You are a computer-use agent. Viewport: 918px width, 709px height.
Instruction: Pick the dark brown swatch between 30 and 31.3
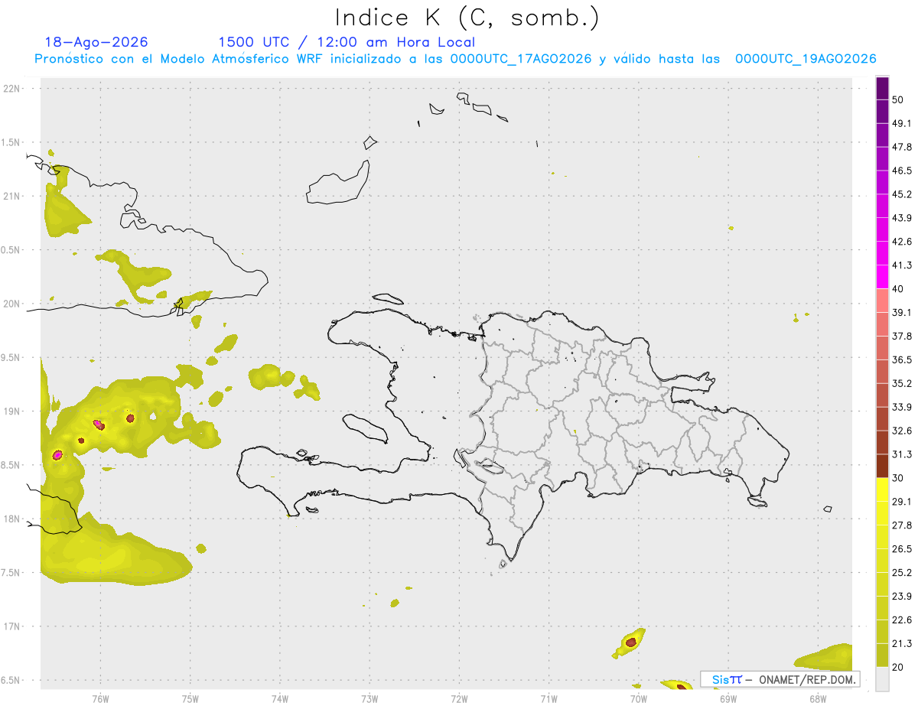tap(882, 466)
